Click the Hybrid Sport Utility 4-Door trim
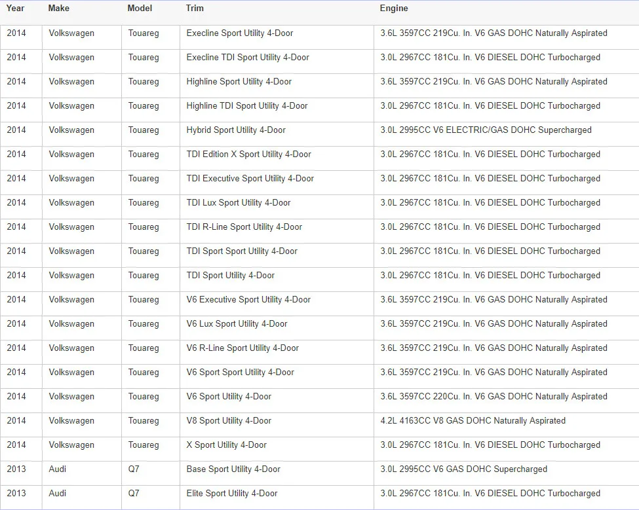 pos(236,130)
